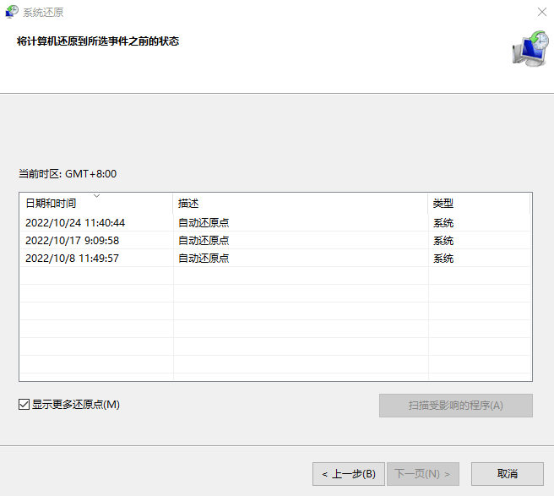Go back with 上一步(B) button

(349, 474)
